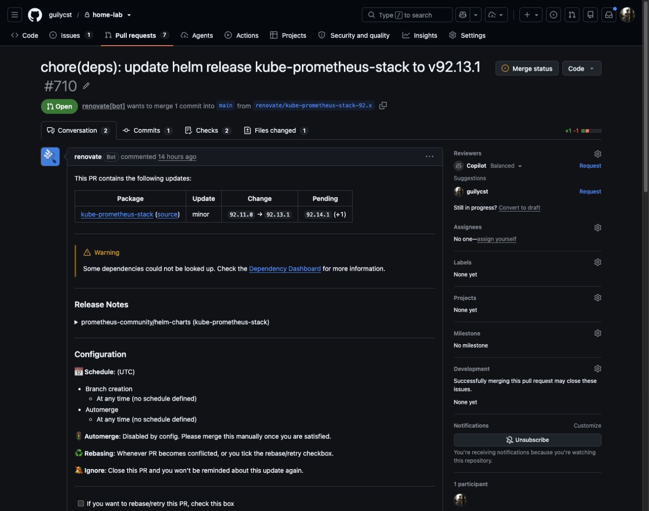Open the home-lab repository dropdown arrow

[x=129, y=15]
